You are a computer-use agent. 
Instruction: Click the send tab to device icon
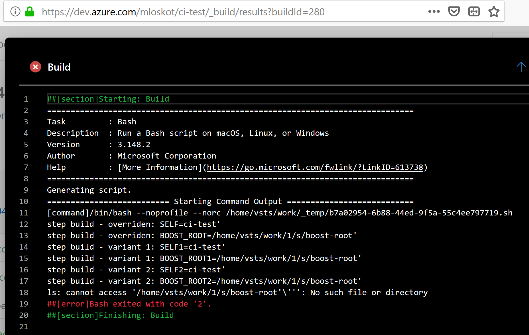click(x=474, y=11)
